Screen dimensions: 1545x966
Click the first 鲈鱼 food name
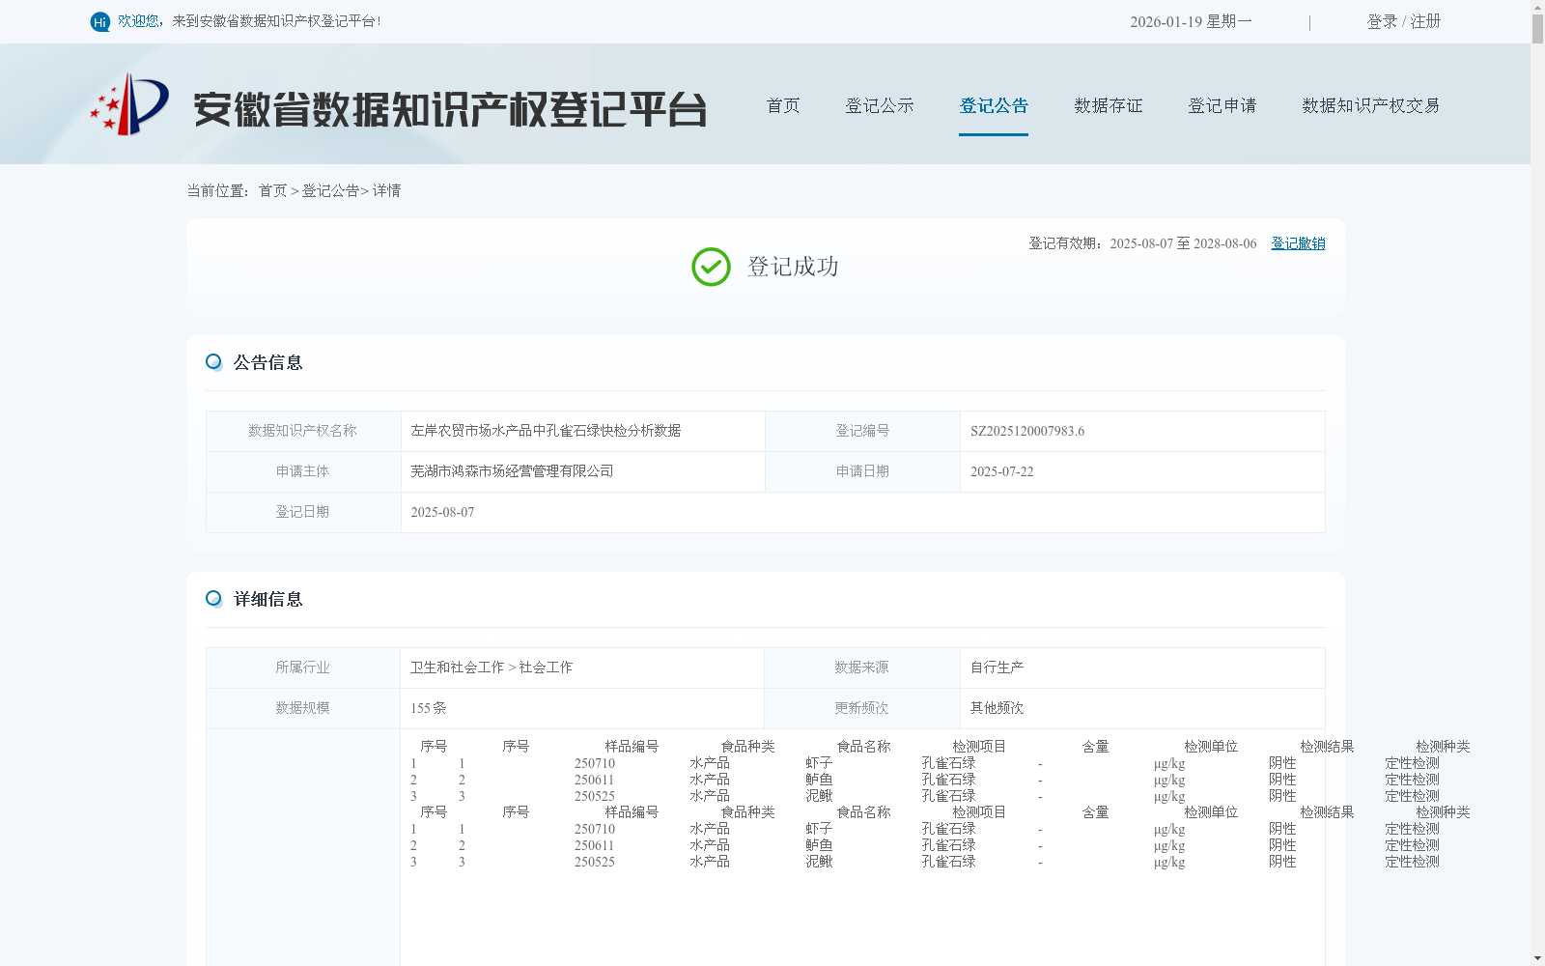coord(819,780)
